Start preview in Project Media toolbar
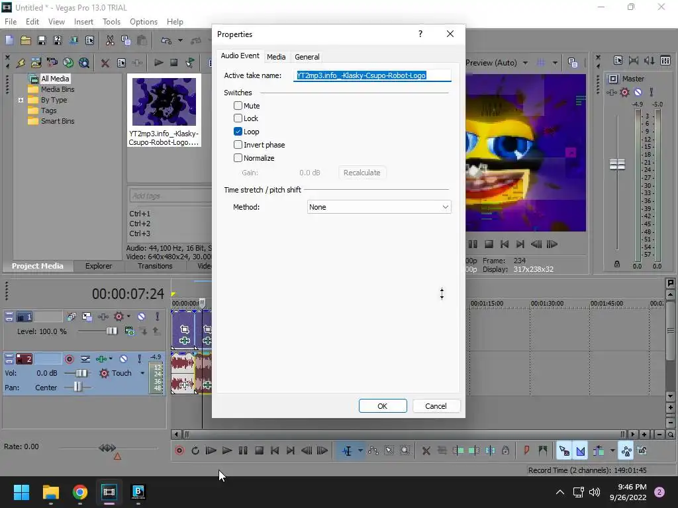Image resolution: width=678 pixels, height=508 pixels. pyautogui.click(x=158, y=63)
